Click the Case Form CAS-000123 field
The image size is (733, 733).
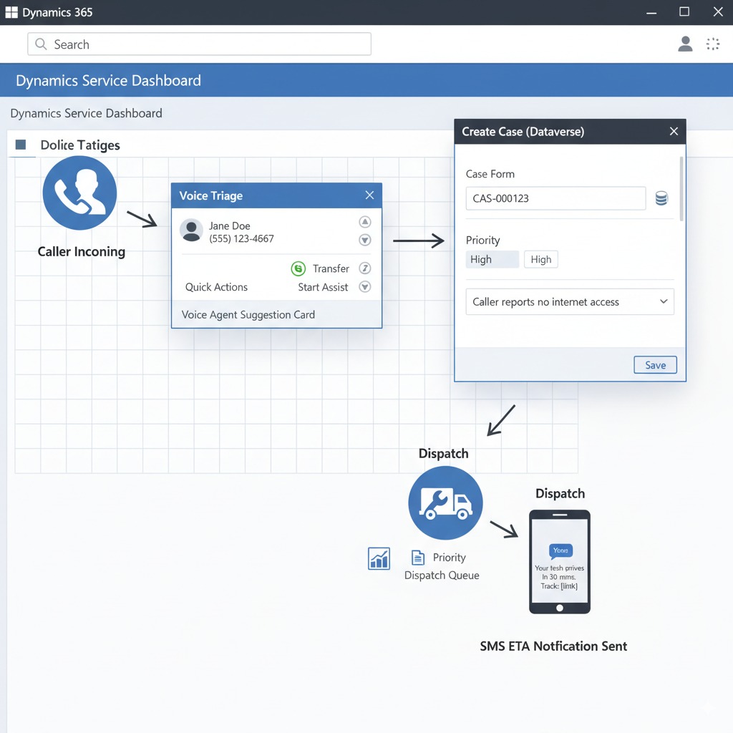[x=555, y=198]
